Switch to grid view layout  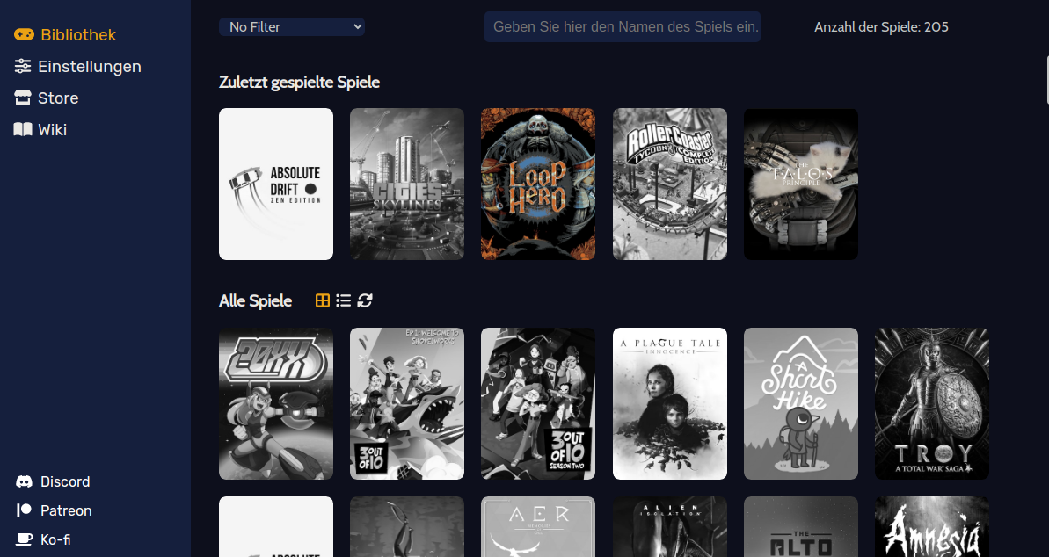(x=323, y=300)
